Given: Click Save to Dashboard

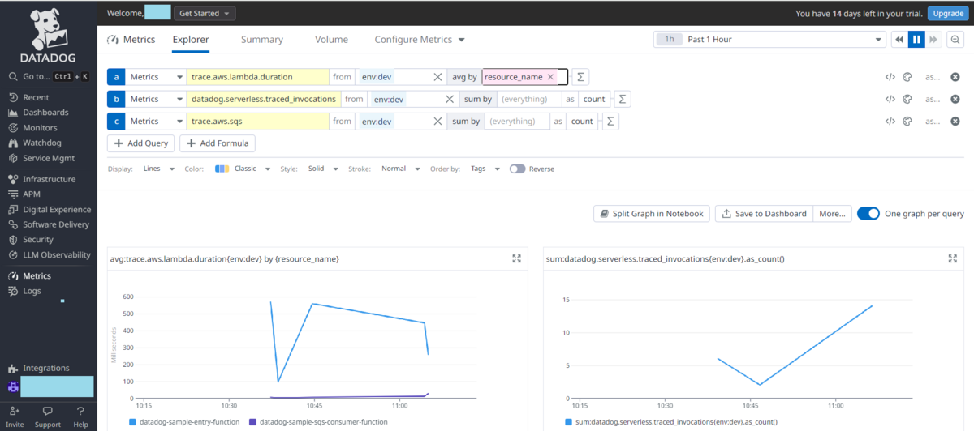Looking at the screenshot, I should coord(764,213).
